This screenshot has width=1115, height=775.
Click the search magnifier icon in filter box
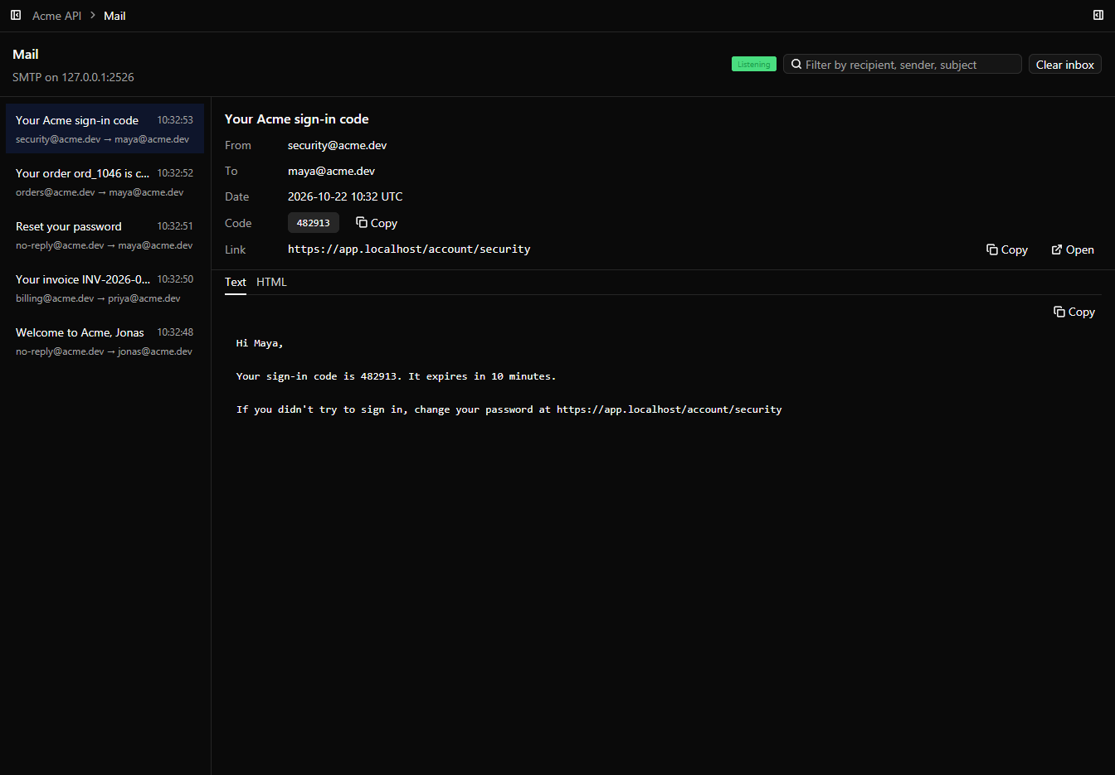pyautogui.click(x=796, y=64)
